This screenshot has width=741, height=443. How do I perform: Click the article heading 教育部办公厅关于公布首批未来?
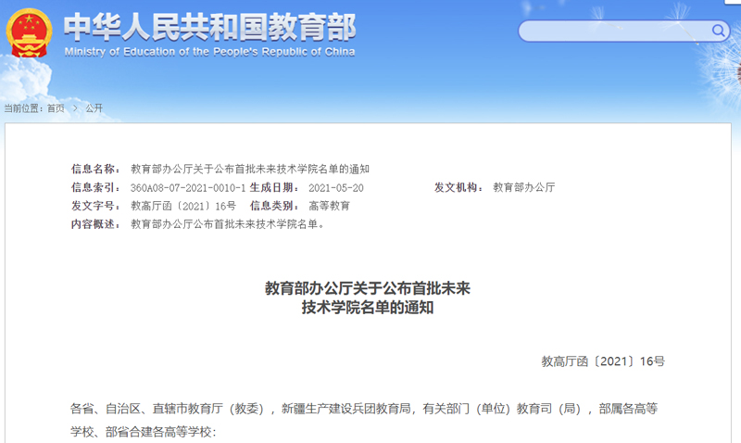(x=368, y=288)
